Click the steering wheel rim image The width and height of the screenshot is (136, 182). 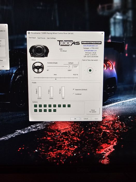click(x=38, y=67)
